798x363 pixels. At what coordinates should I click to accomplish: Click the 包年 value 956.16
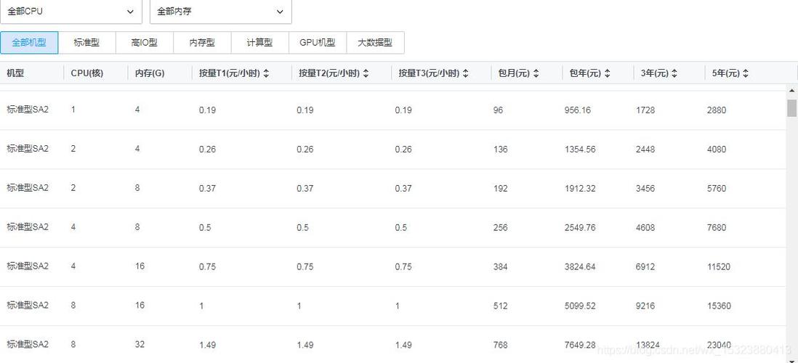[x=578, y=110]
